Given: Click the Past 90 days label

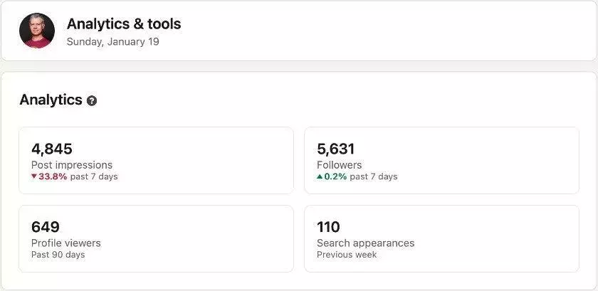Looking at the screenshot, I should [58, 255].
